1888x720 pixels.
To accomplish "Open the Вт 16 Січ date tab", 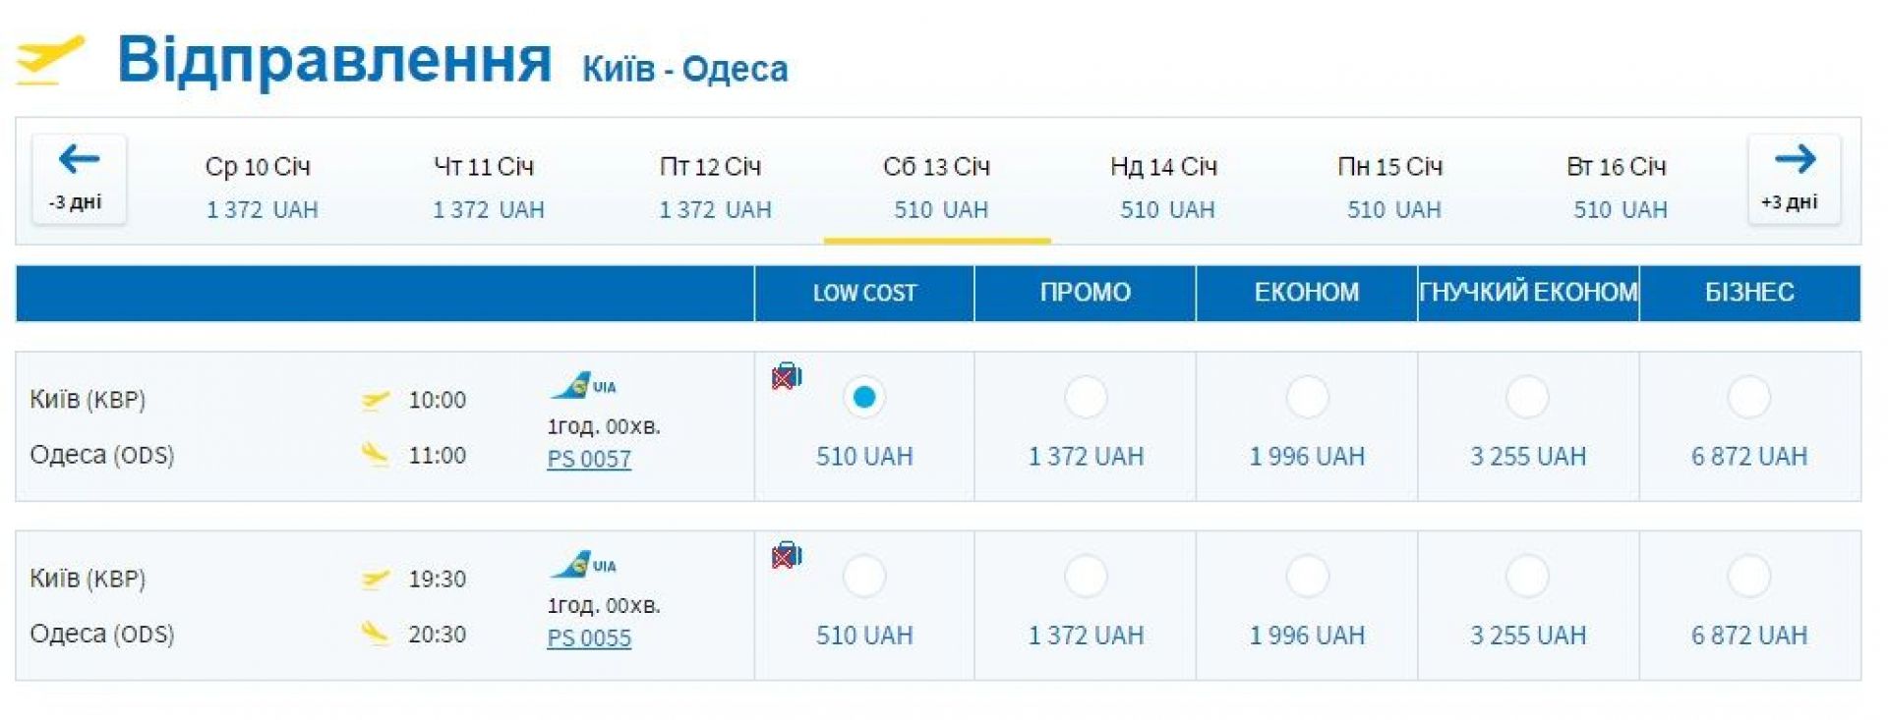I will (1618, 187).
